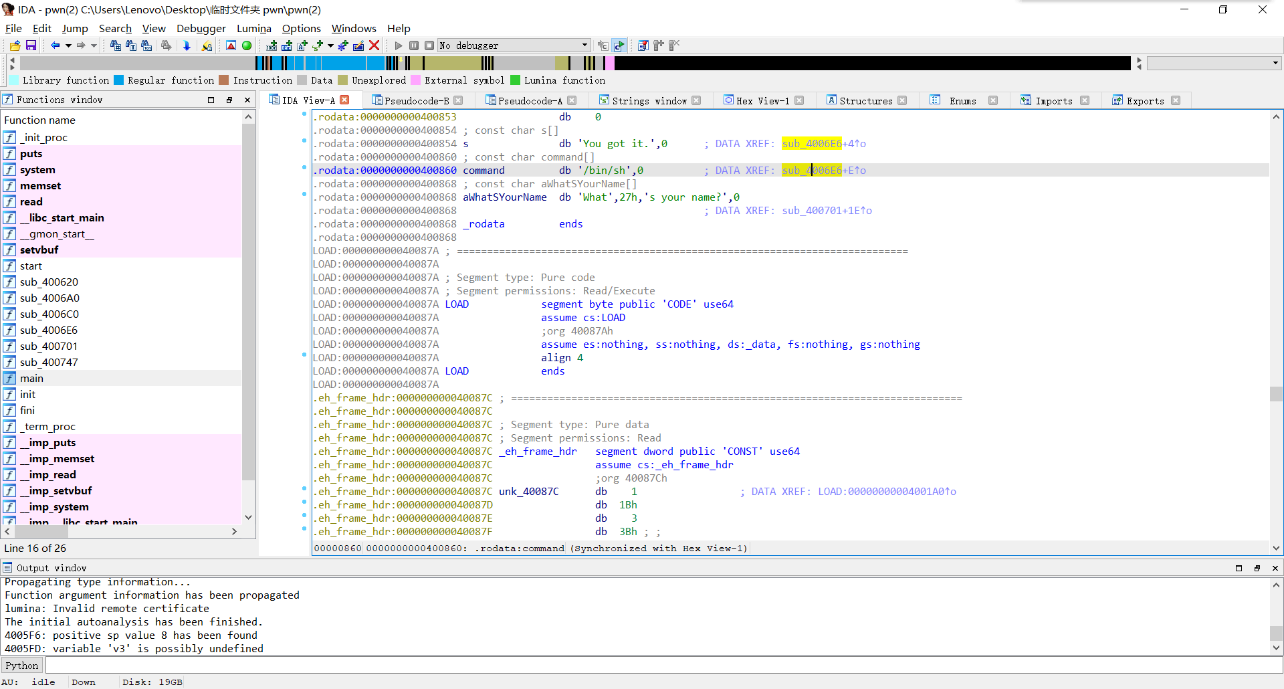Start the process with the play button
This screenshot has height=689, width=1284.
click(x=399, y=45)
